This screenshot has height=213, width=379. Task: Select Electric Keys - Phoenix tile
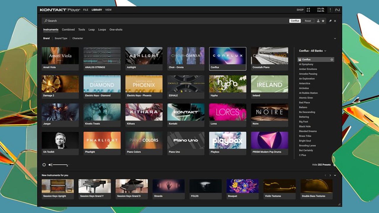pyautogui.click(x=144, y=87)
